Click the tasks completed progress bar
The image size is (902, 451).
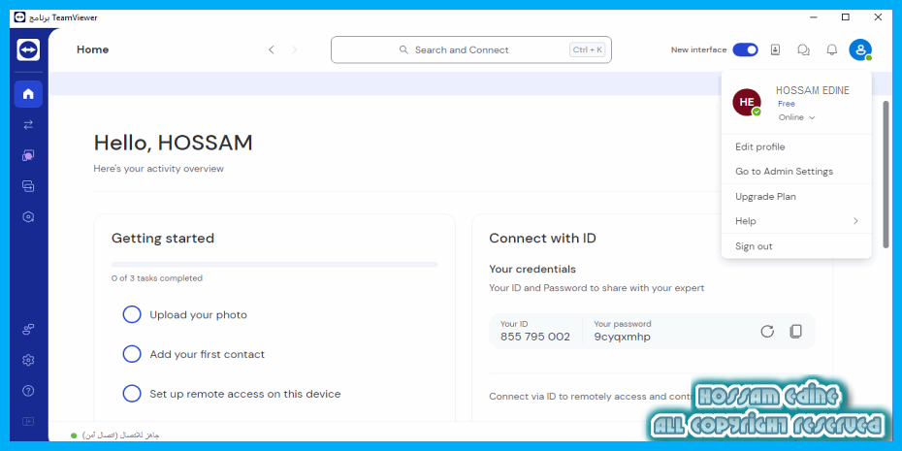274,265
